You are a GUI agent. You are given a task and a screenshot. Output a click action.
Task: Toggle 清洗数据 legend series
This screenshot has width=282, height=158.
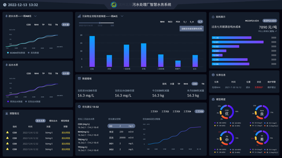point(33,53)
